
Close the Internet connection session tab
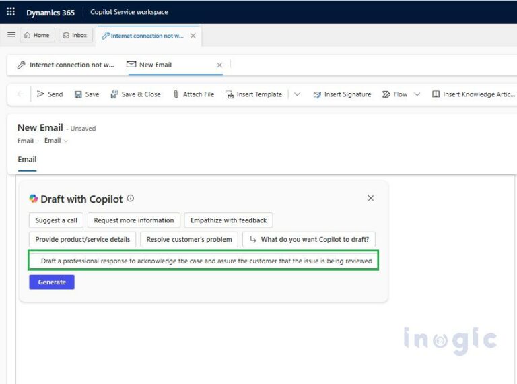(x=193, y=36)
